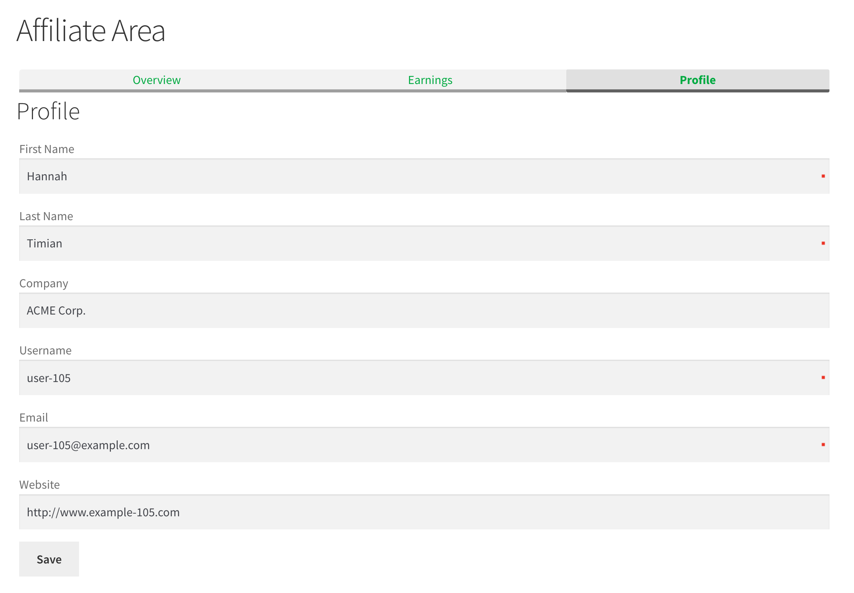854x593 pixels.
Task: Click the red required marker in Username
Action: [823, 377]
